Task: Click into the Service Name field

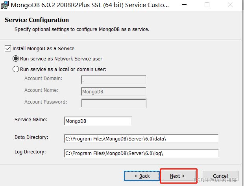Action: click(98, 121)
